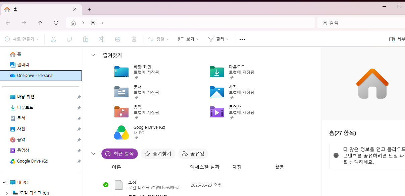Select the 홈 window tab
405x196 pixels.
(42, 9)
